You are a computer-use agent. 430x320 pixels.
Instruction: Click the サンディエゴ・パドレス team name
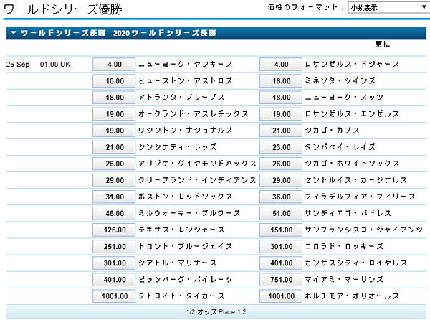pyautogui.click(x=348, y=213)
